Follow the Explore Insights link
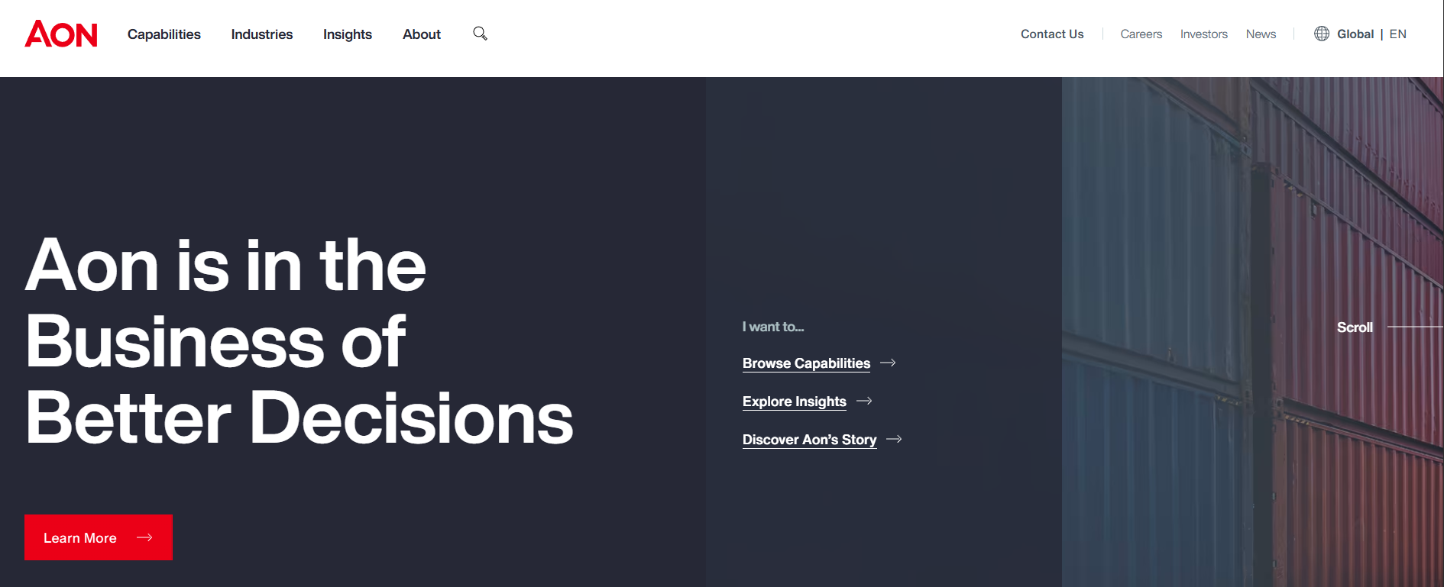 point(795,402)
